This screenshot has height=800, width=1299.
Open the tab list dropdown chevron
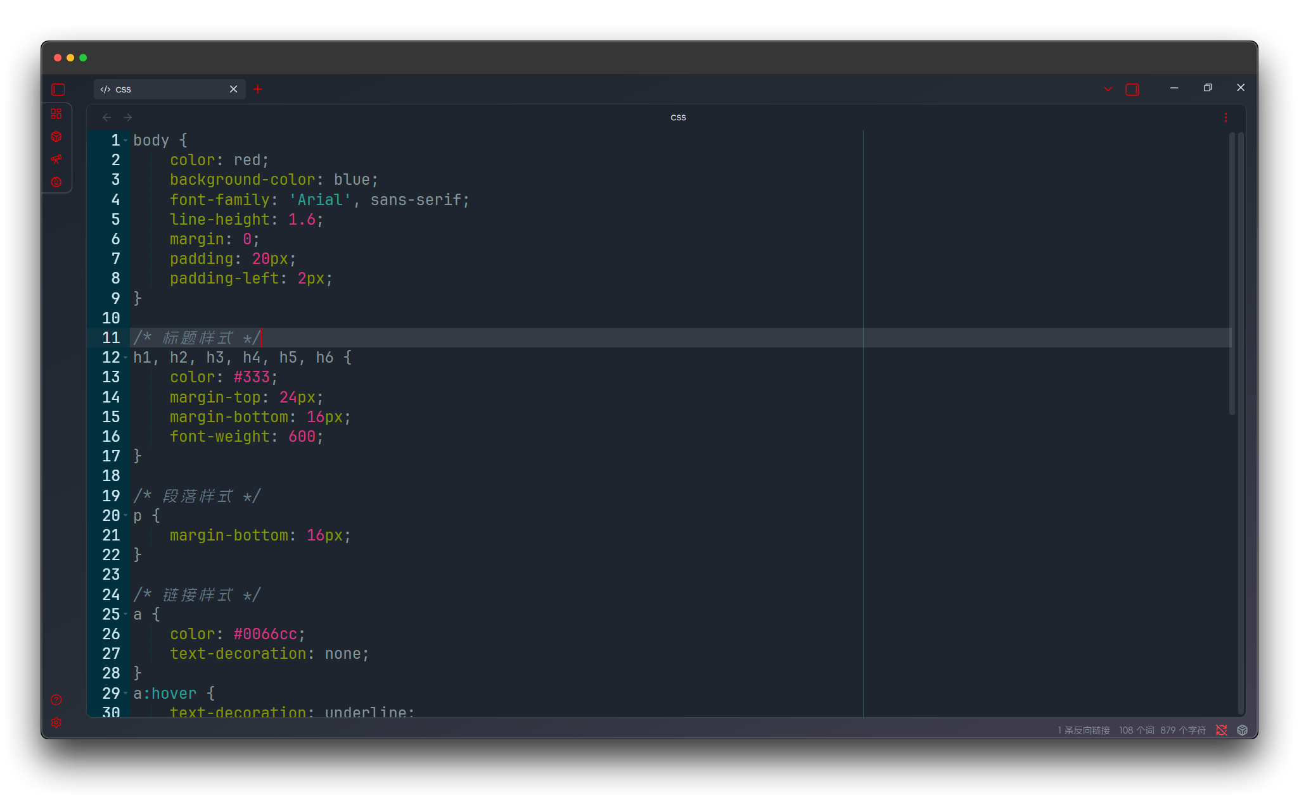[1107, 89]
